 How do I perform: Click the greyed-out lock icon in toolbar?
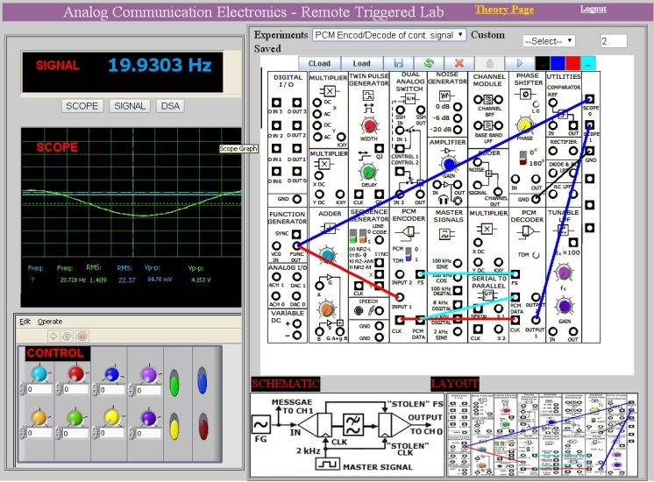[489, 63]
